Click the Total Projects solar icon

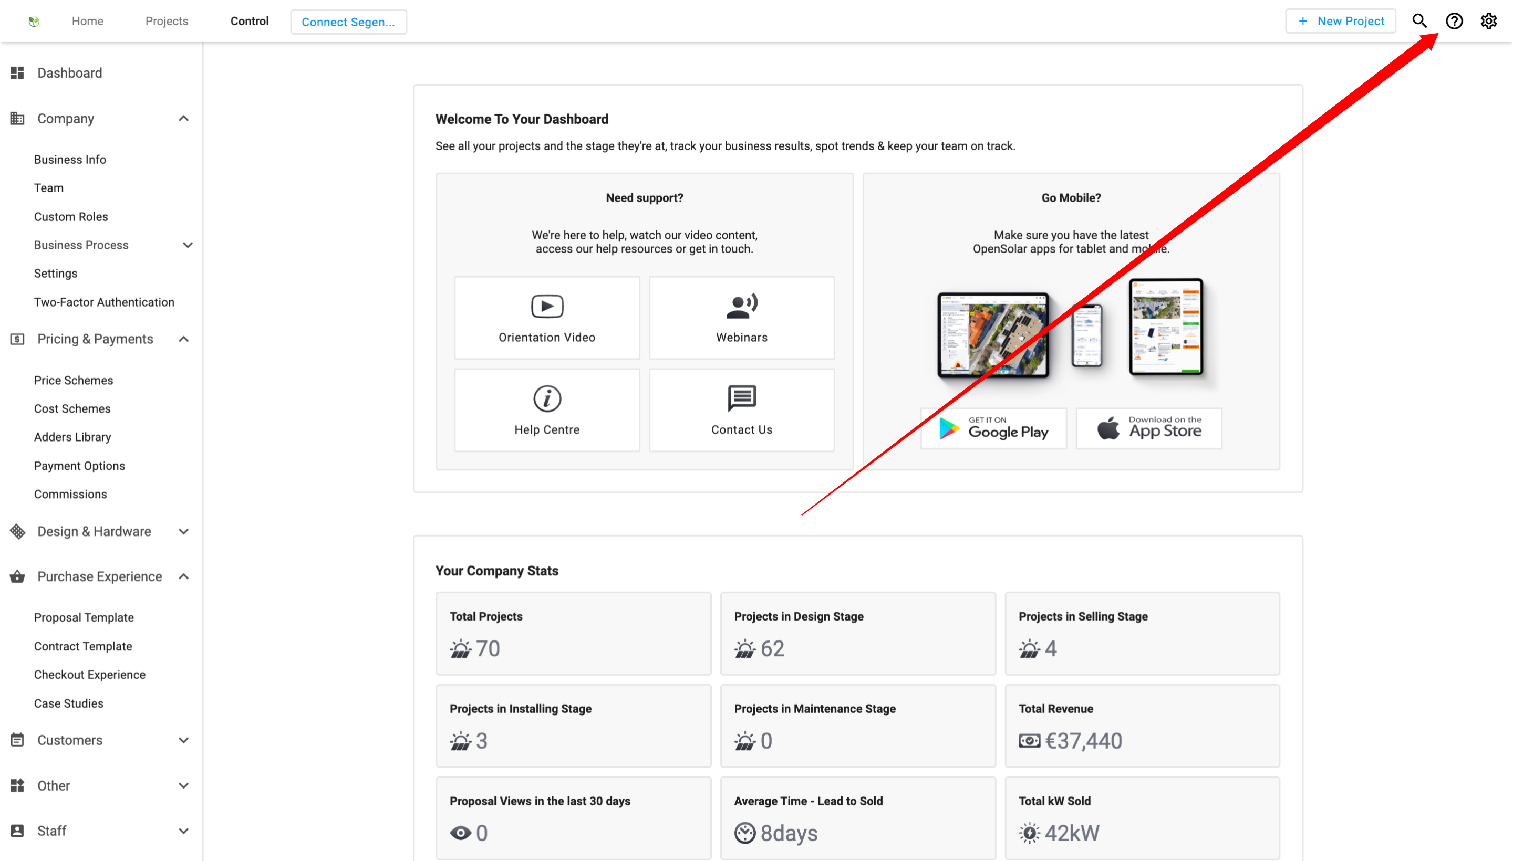point(460,649)
